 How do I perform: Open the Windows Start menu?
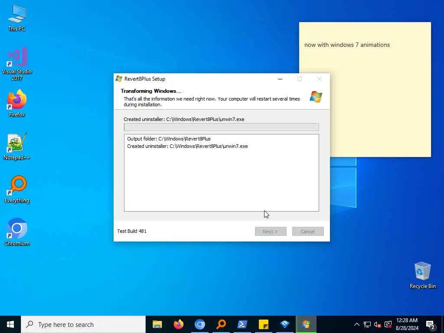(10, 324)
